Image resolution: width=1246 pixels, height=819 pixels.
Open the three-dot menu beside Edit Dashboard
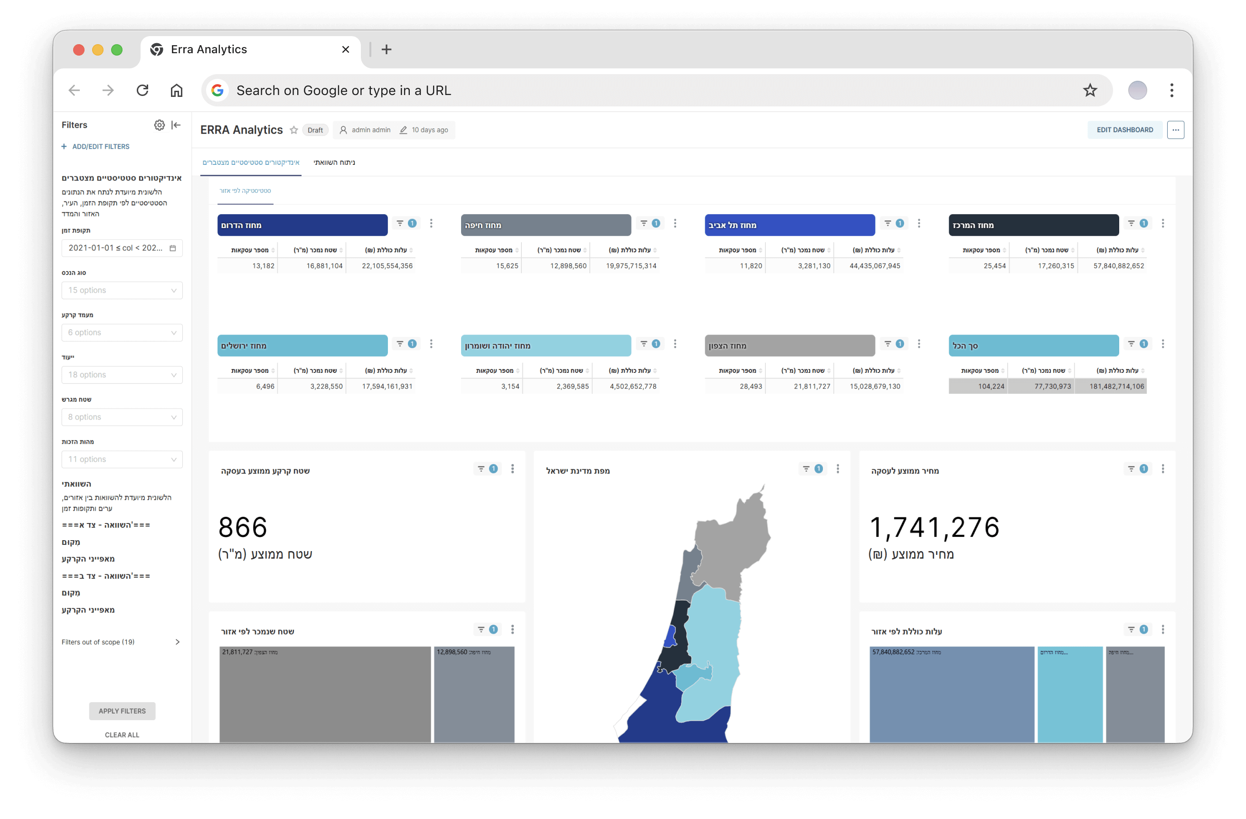click(x=1175, y=130)
